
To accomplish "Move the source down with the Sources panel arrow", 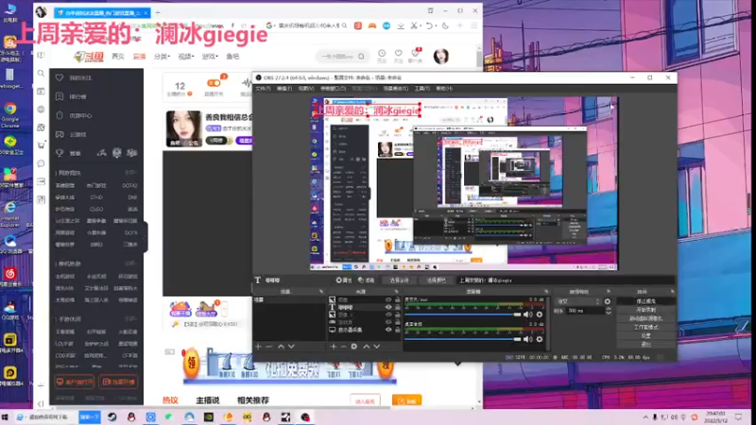I will click(376, 347).
